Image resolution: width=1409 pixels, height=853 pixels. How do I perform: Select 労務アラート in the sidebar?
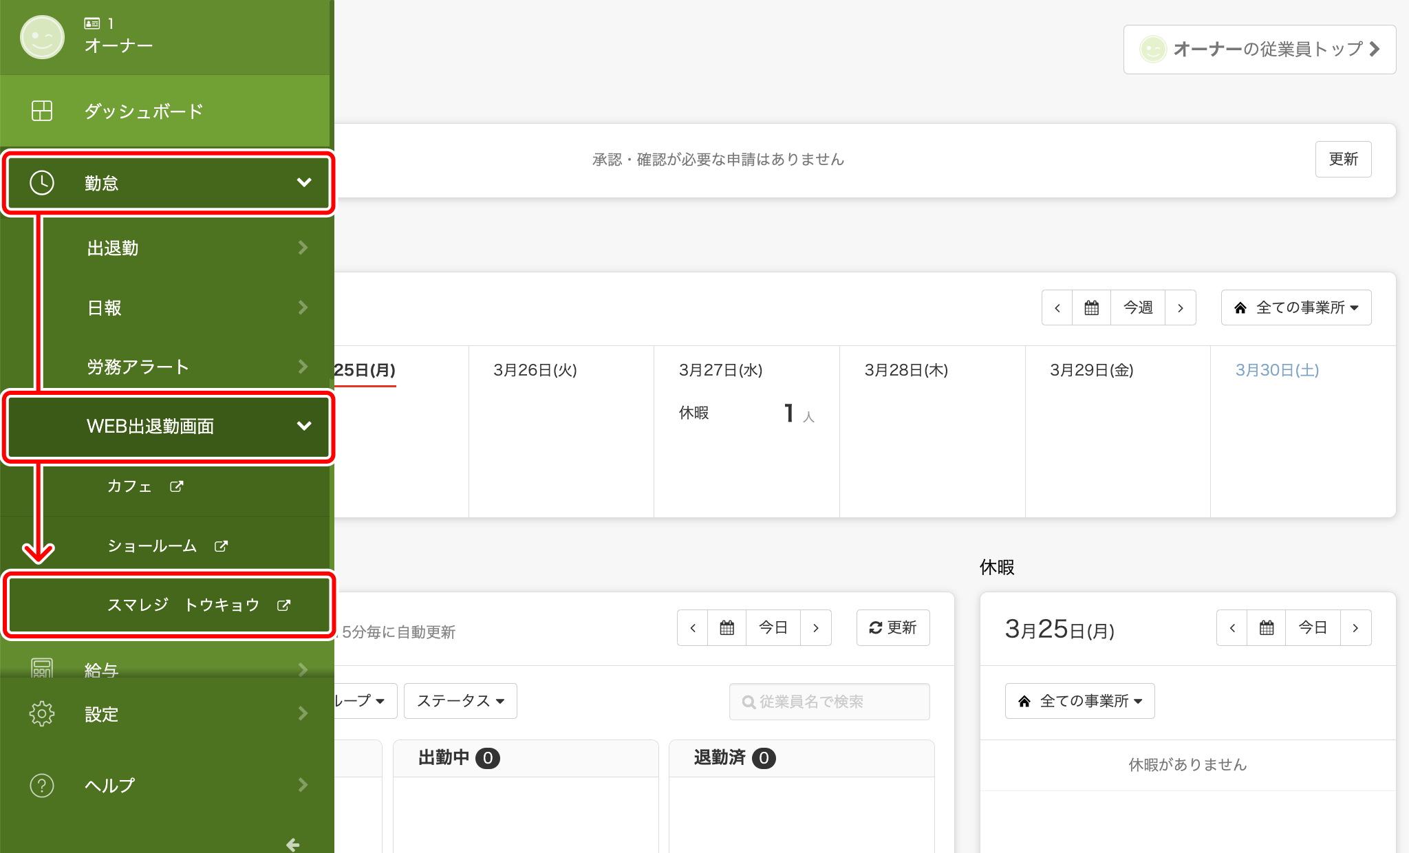136,367
